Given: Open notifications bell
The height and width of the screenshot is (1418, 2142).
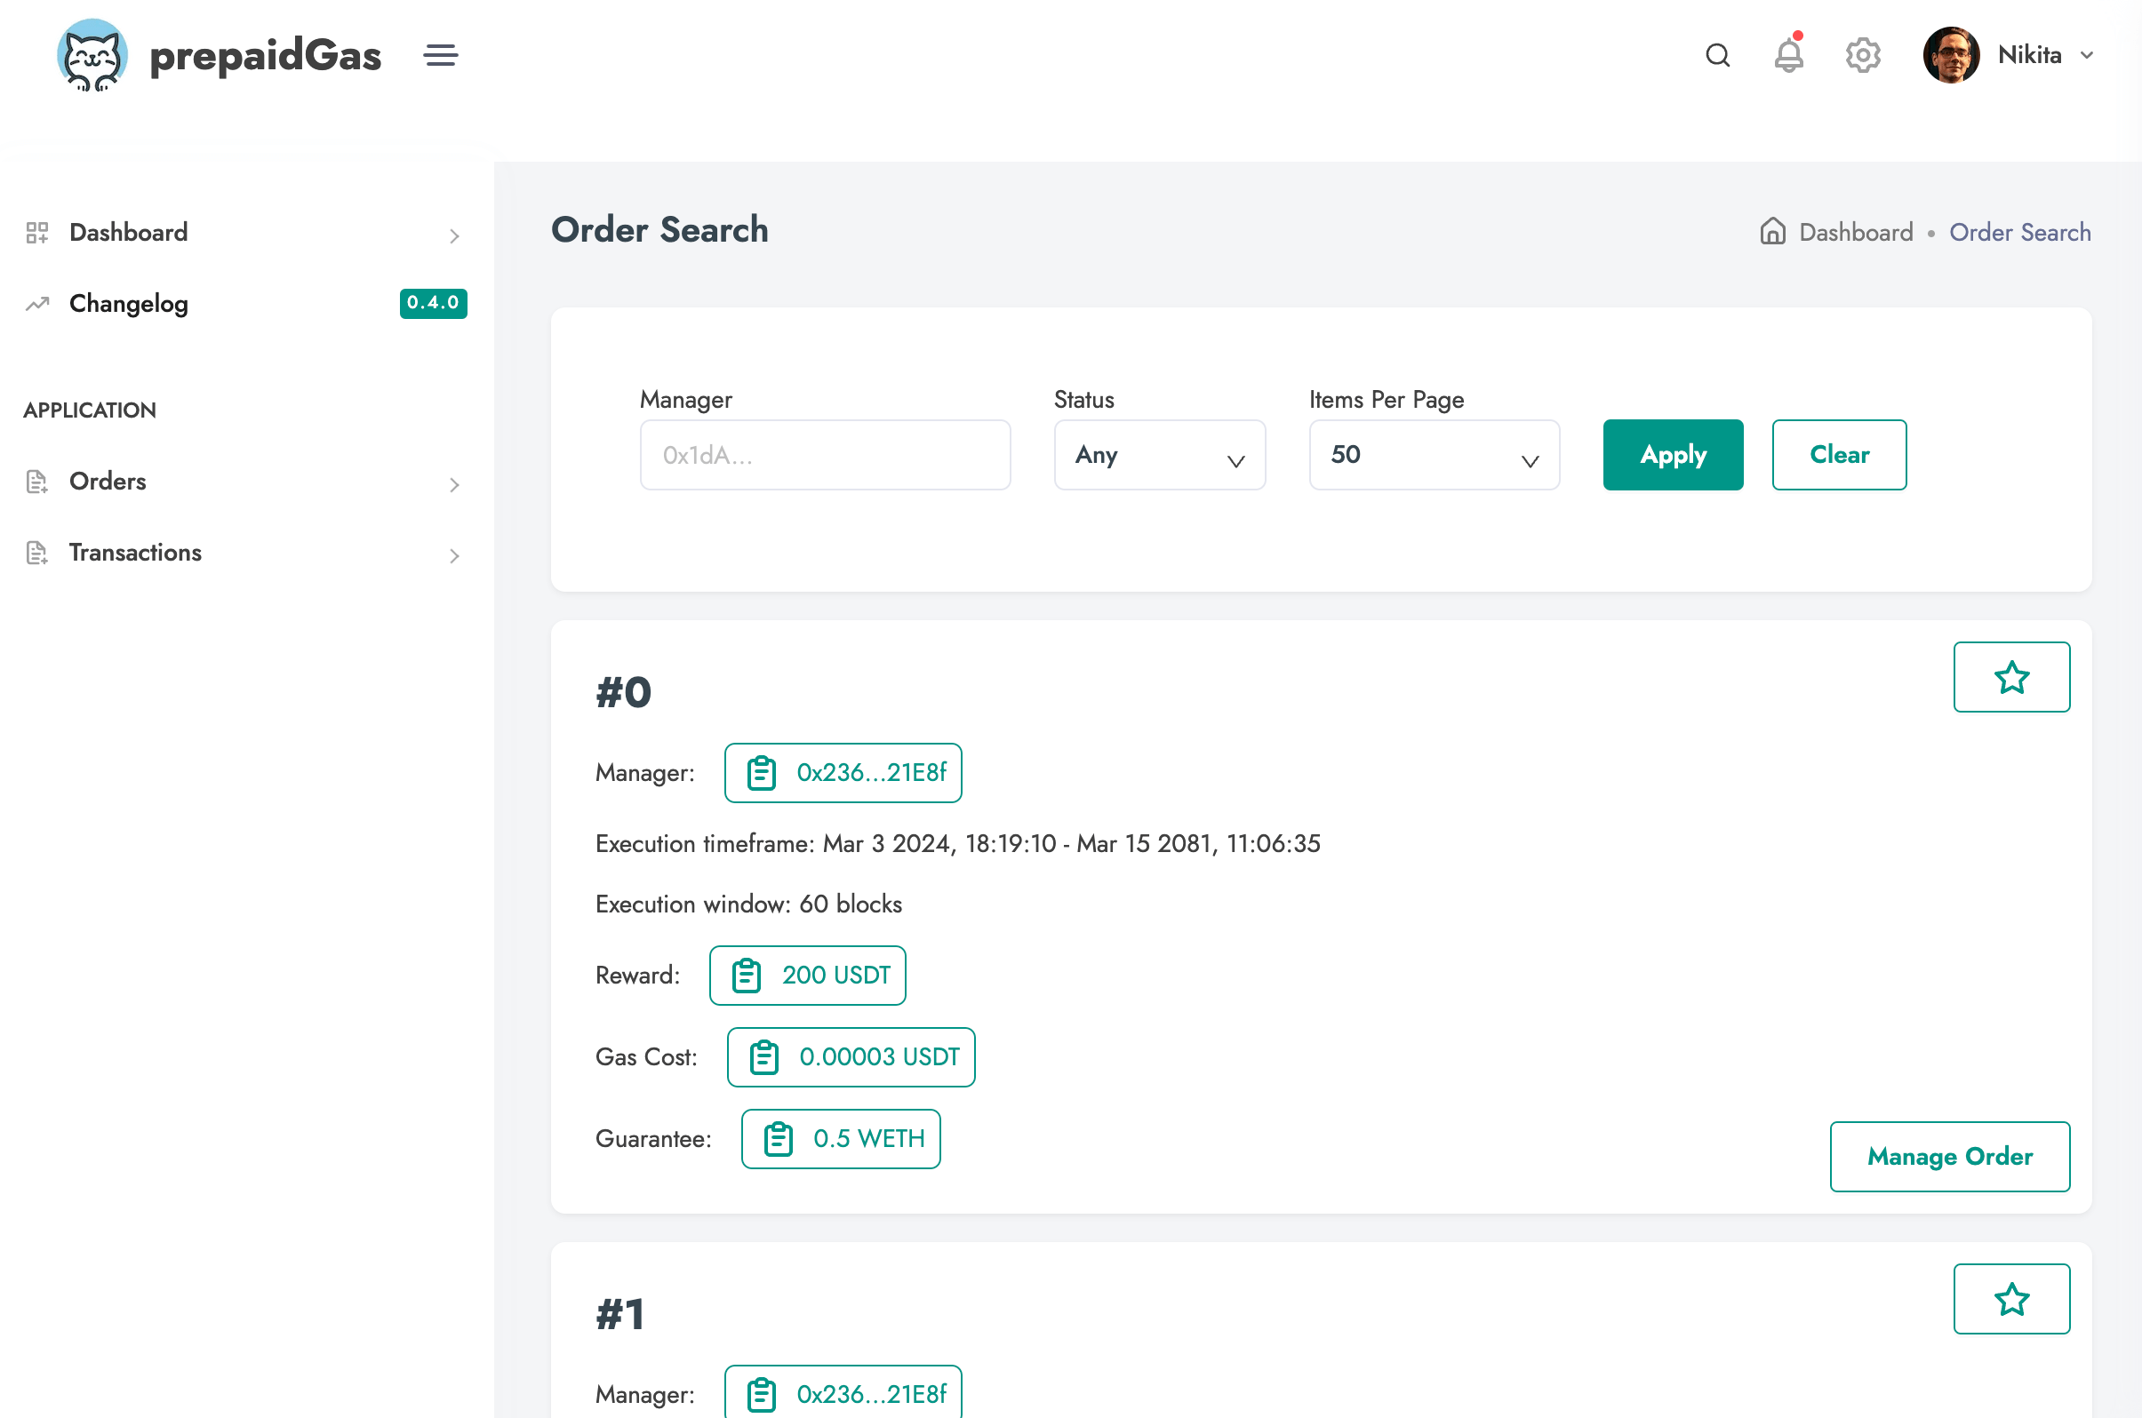Looking at the screenshot, I should coord(1788,53).
